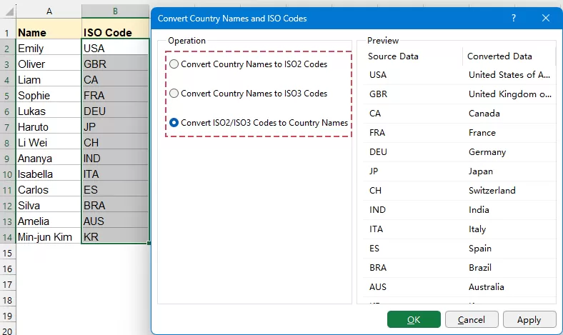Click France in Converted Data
Image resolution: width=563 pixels, height=335 pixels.
pyautogui.click(x=482, y=133)
